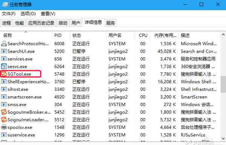Click description SmartScreen
This screenshot has height=145, width=226.
point(194,97)
